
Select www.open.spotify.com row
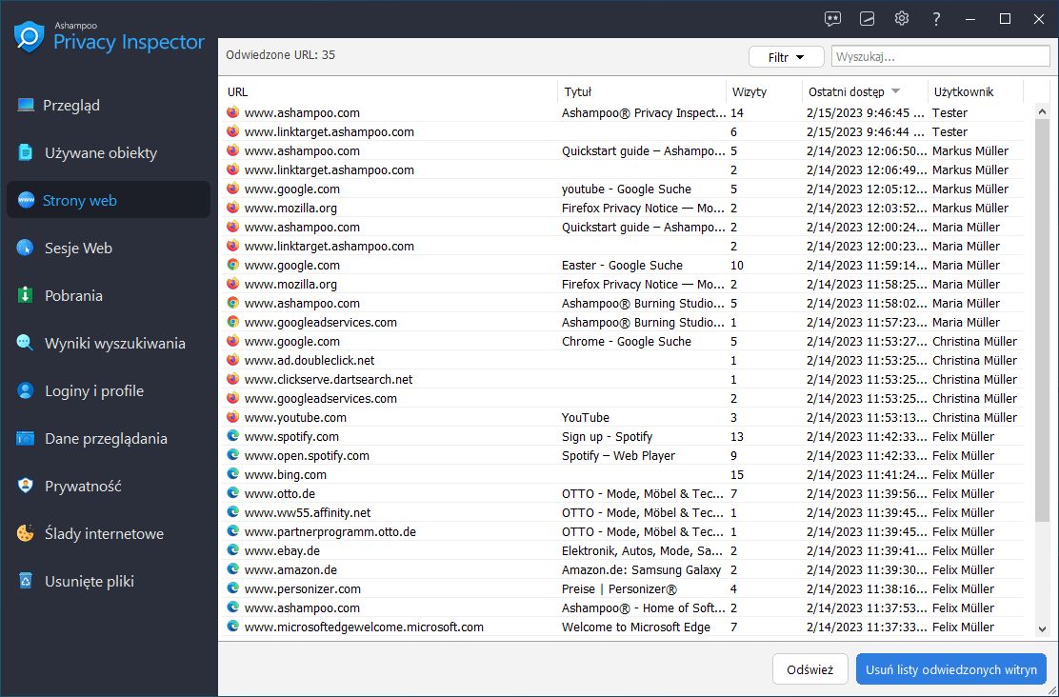click(x=625, y=455)
